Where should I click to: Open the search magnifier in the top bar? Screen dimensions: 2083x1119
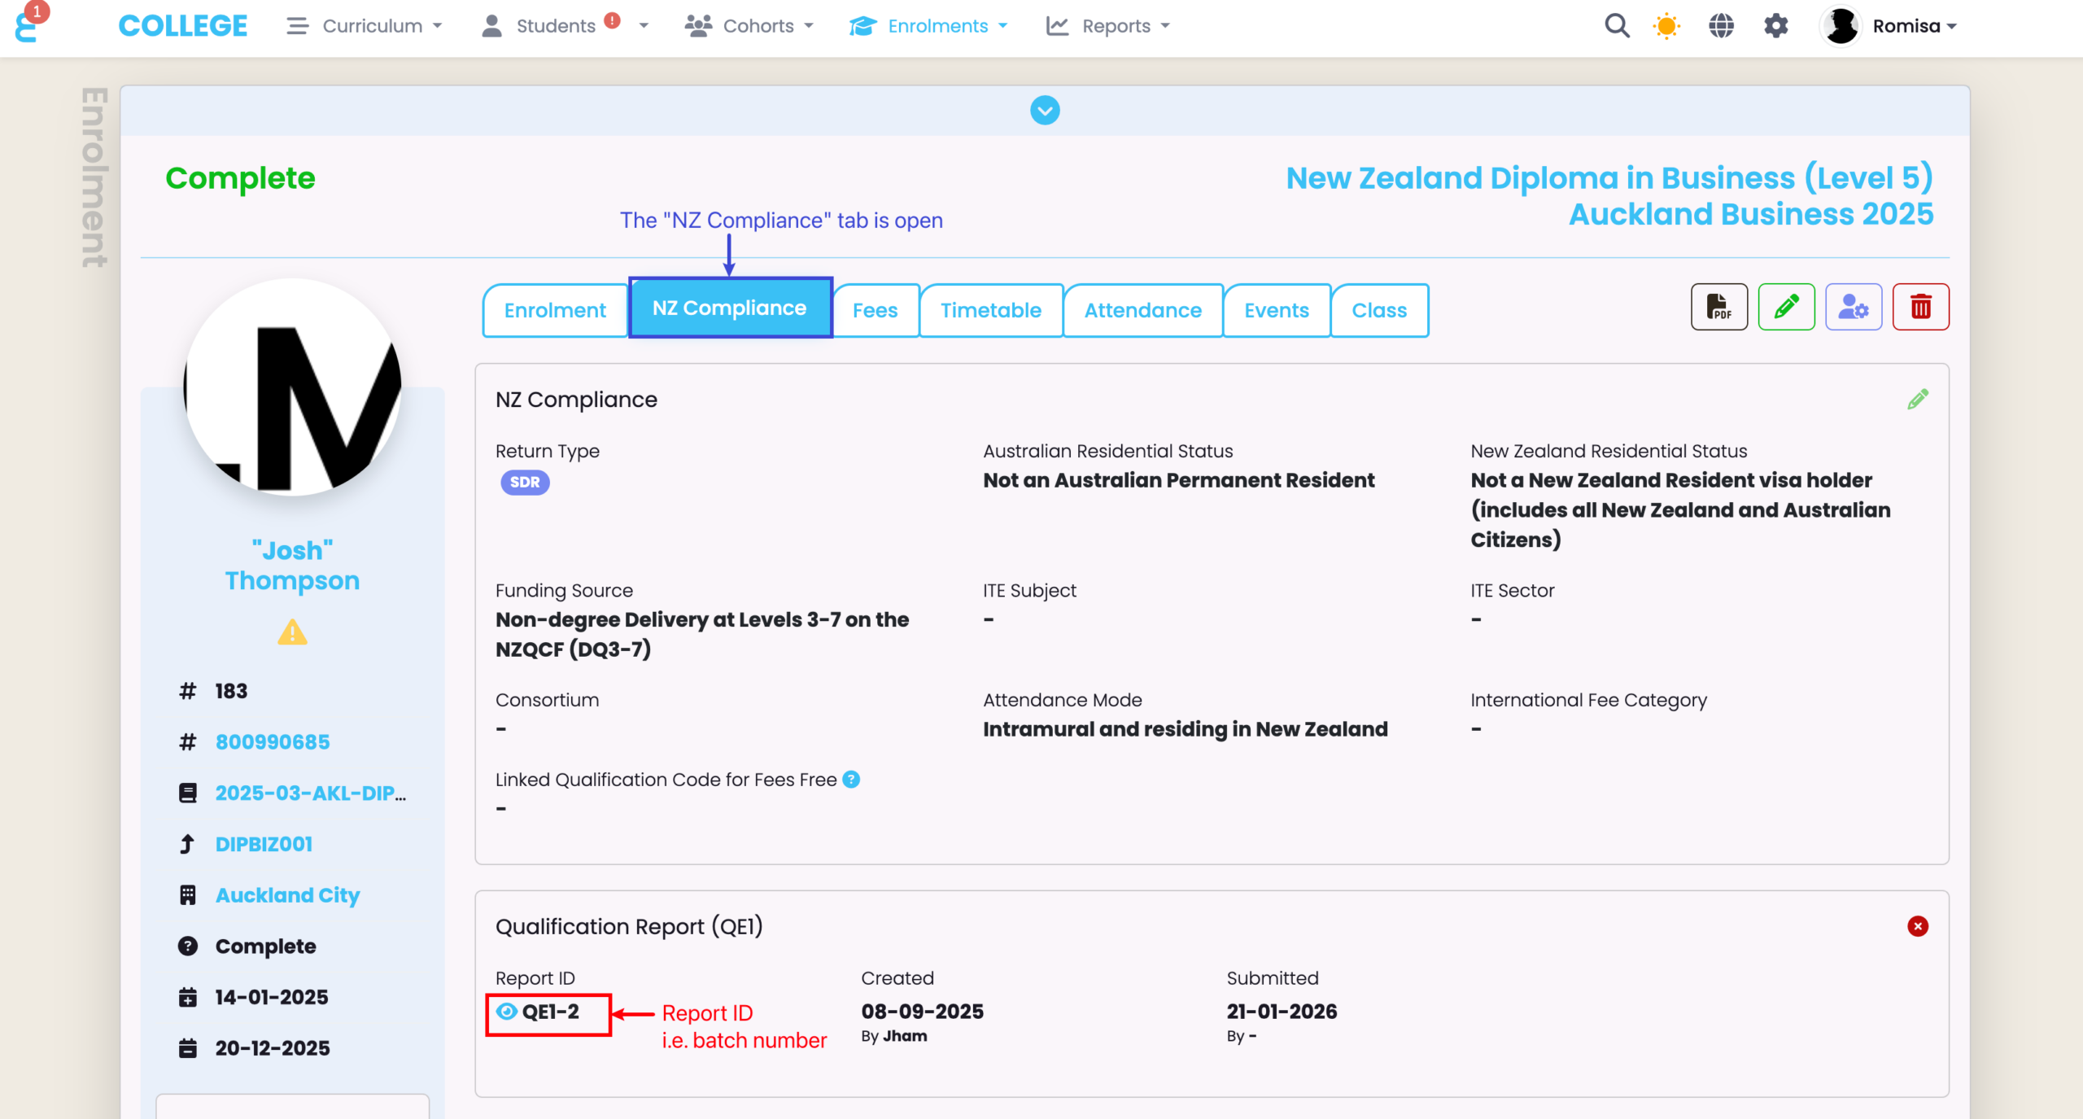point(1616,26)
